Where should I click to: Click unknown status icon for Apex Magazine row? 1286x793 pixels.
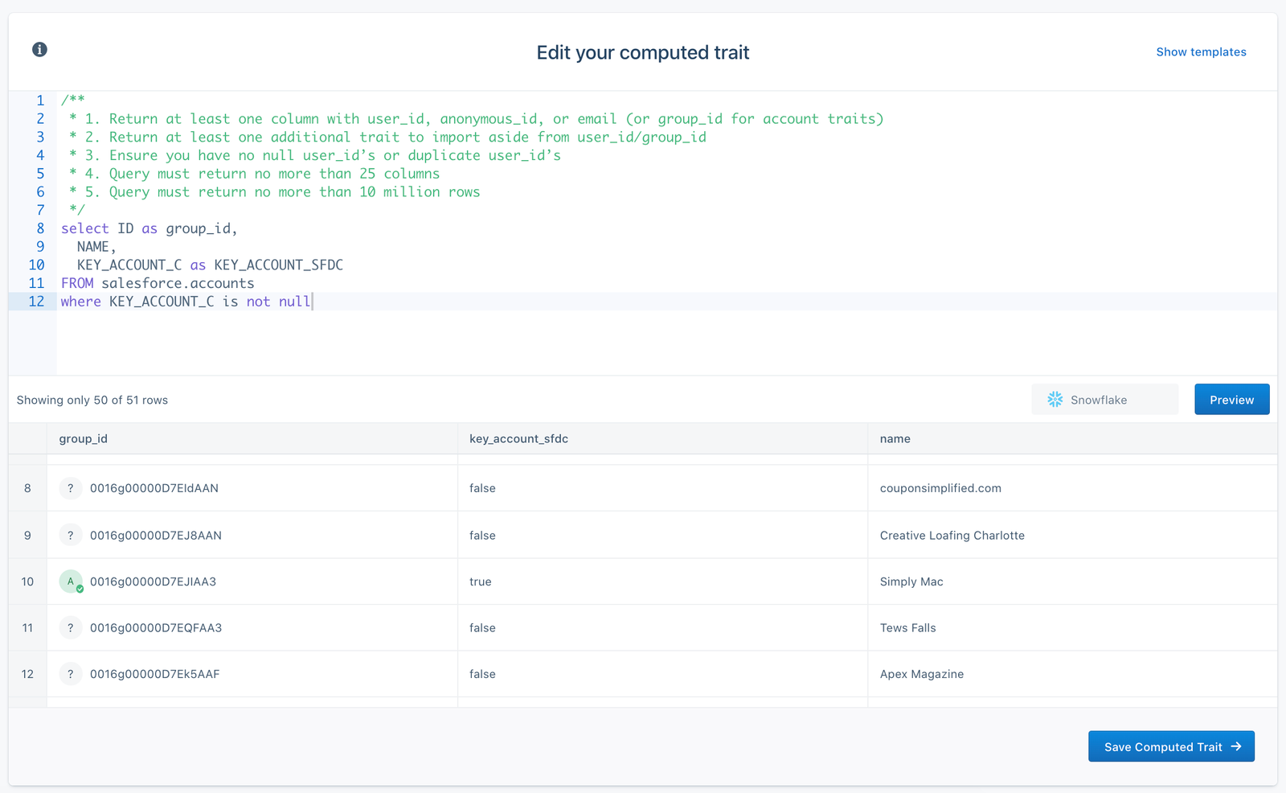71,674
